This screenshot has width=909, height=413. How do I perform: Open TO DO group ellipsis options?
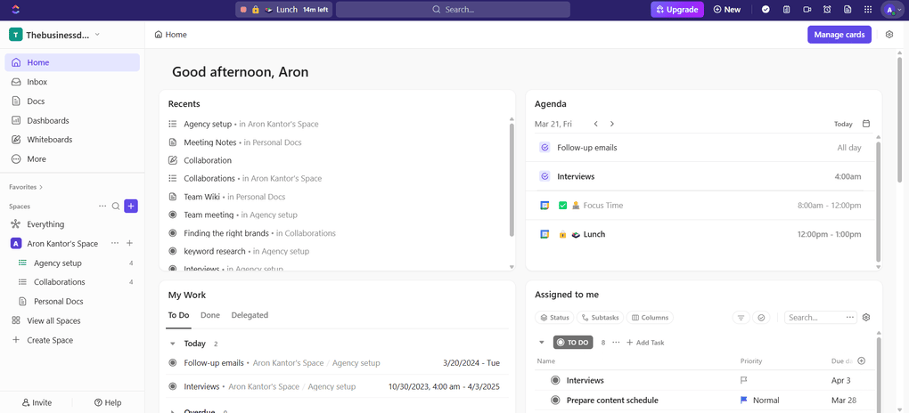616,343
